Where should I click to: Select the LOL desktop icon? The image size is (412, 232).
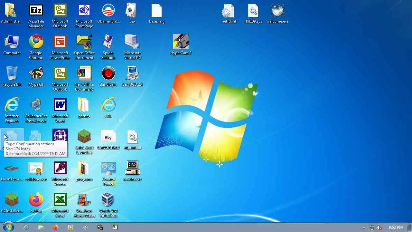coord(108,108)
